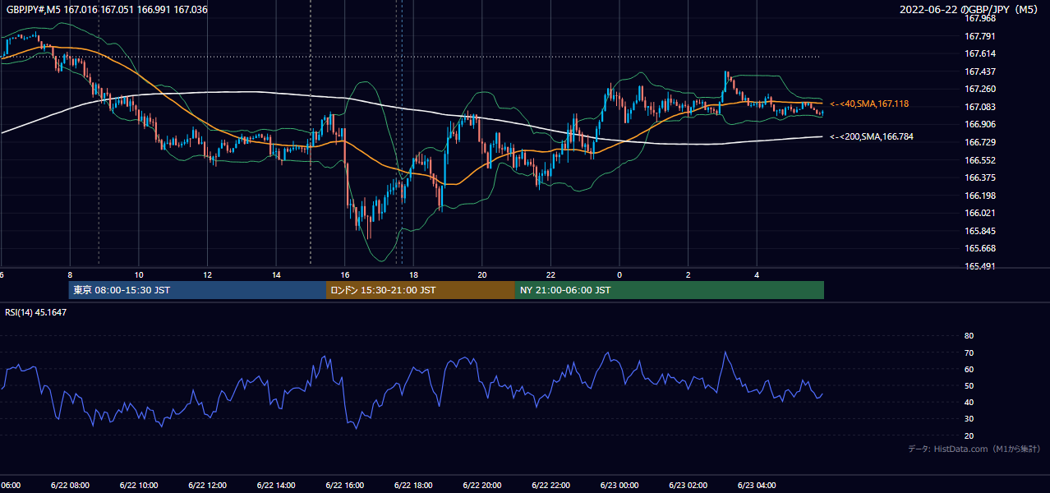The width and height of the screenshot is (1050, 493).
Task: Click hour tick 18 under price chart
Action: pos(413,275)
